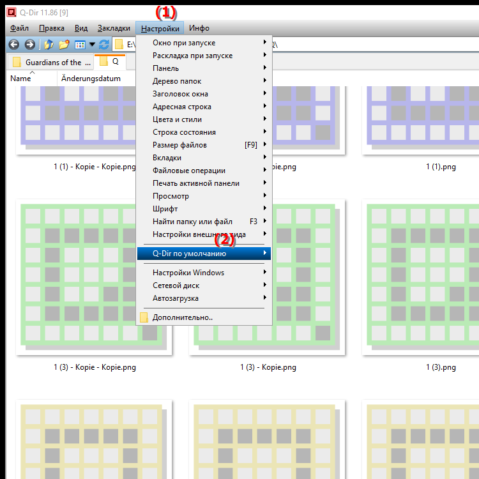Image resolution: width=479 pixels, height=479 pixels.
Task: Click the blue Refresh icon
Action: click(104, 45)
